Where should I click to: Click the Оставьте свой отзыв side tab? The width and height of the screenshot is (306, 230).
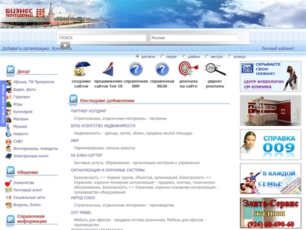[2, 104]
